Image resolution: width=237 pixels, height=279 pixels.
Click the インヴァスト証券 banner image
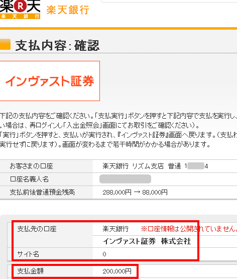tap(50, 81)
